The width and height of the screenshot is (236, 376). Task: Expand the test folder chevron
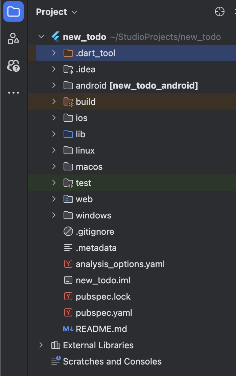pos(54,183)
